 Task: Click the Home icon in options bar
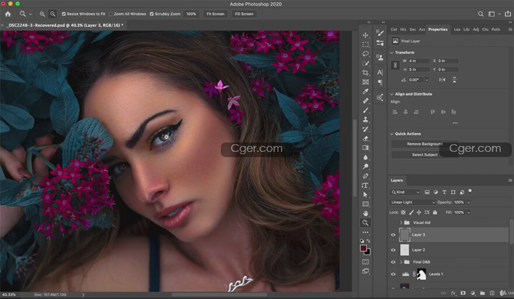8,13
